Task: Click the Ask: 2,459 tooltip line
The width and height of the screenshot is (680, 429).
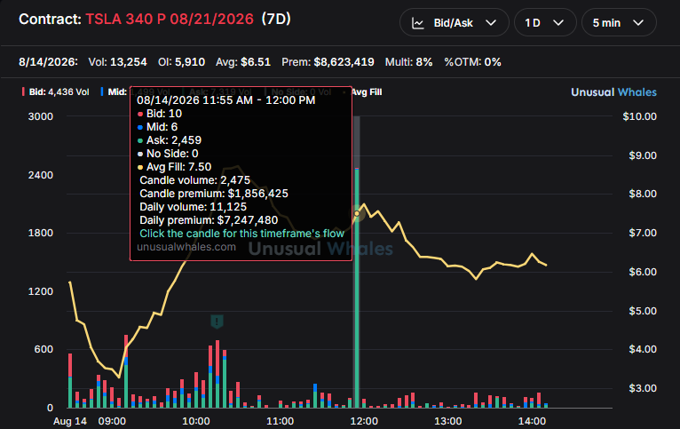Action: (x=170, y=140)
